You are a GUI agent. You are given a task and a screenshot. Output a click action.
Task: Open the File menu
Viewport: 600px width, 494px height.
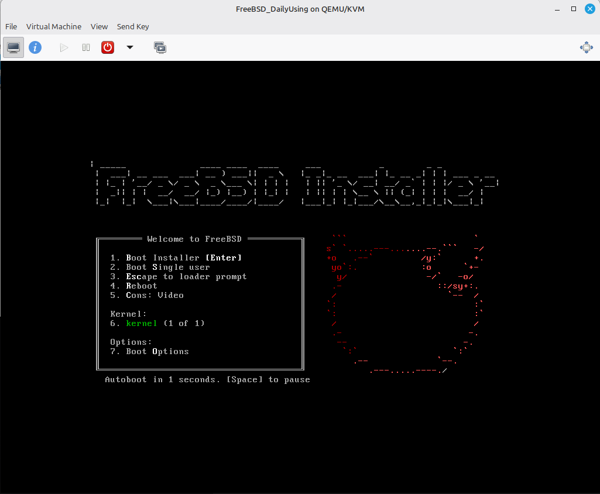(11, 26)
